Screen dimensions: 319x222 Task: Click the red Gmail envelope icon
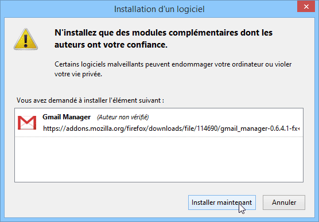(x=27, y=123)
